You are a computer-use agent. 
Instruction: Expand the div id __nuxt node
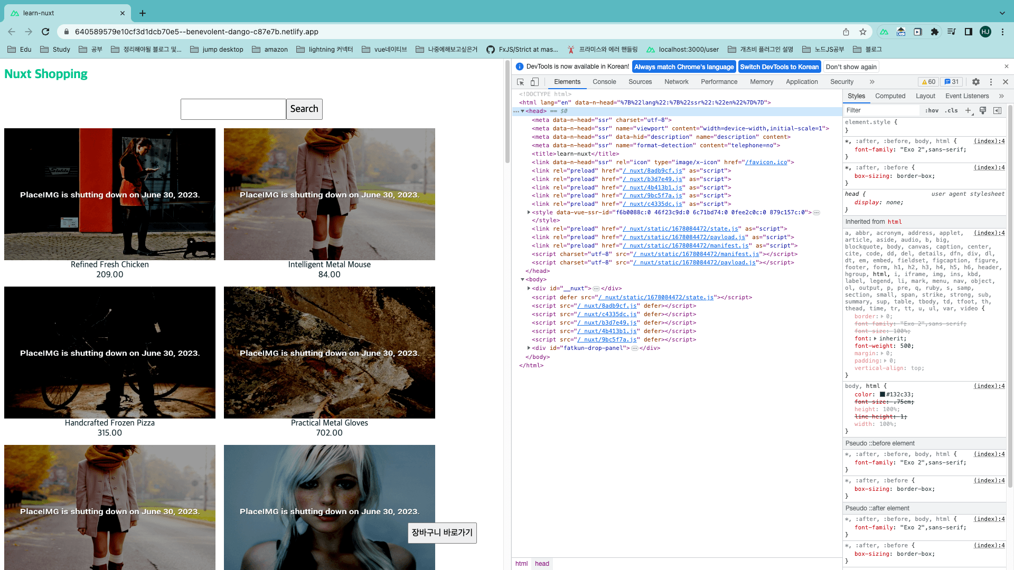pyautogui.click(x=529, y=288)
